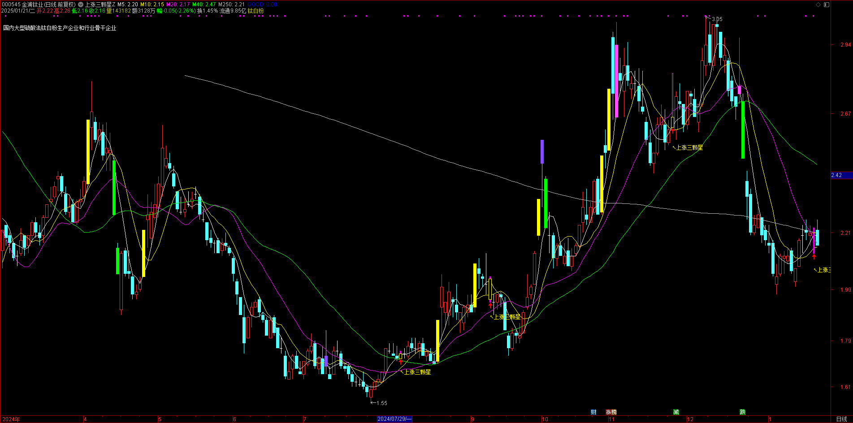This screenshot has height=423, width=853.
Task: Click the 高2.26 high price value
Action: (x=62, y=11)
